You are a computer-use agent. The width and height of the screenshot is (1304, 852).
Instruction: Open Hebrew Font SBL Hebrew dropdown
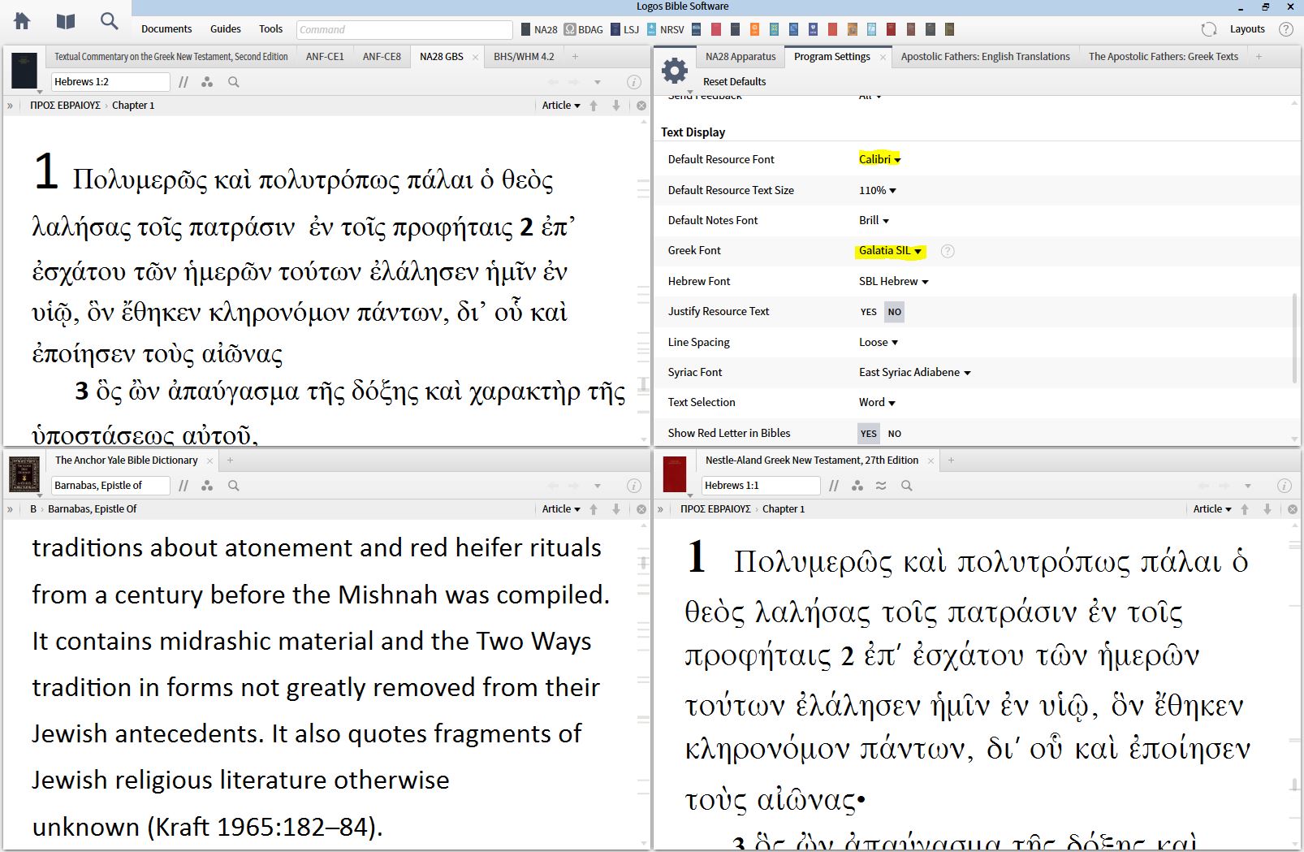click(x=894, y=281)
